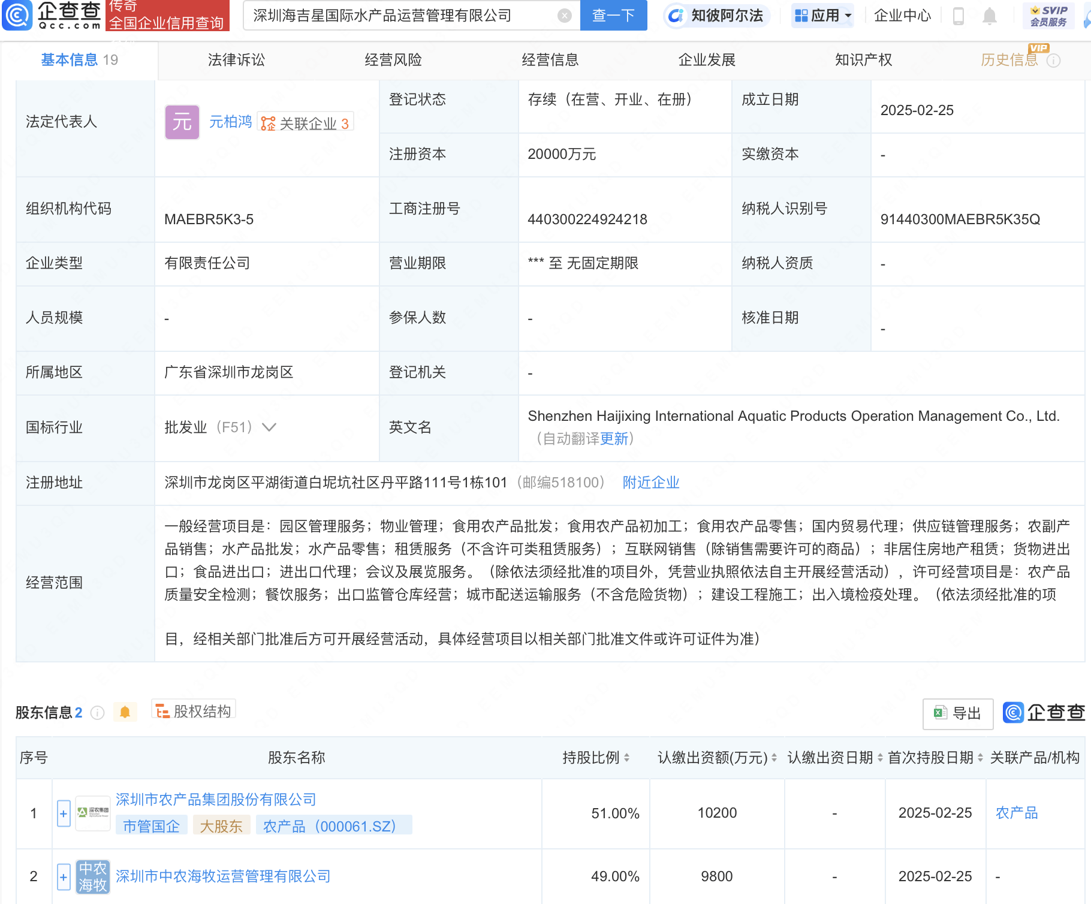Click the 中农海牧 shareholder avatar
1091x904 pixels.
pyautogui.click(x=93, y=876)
